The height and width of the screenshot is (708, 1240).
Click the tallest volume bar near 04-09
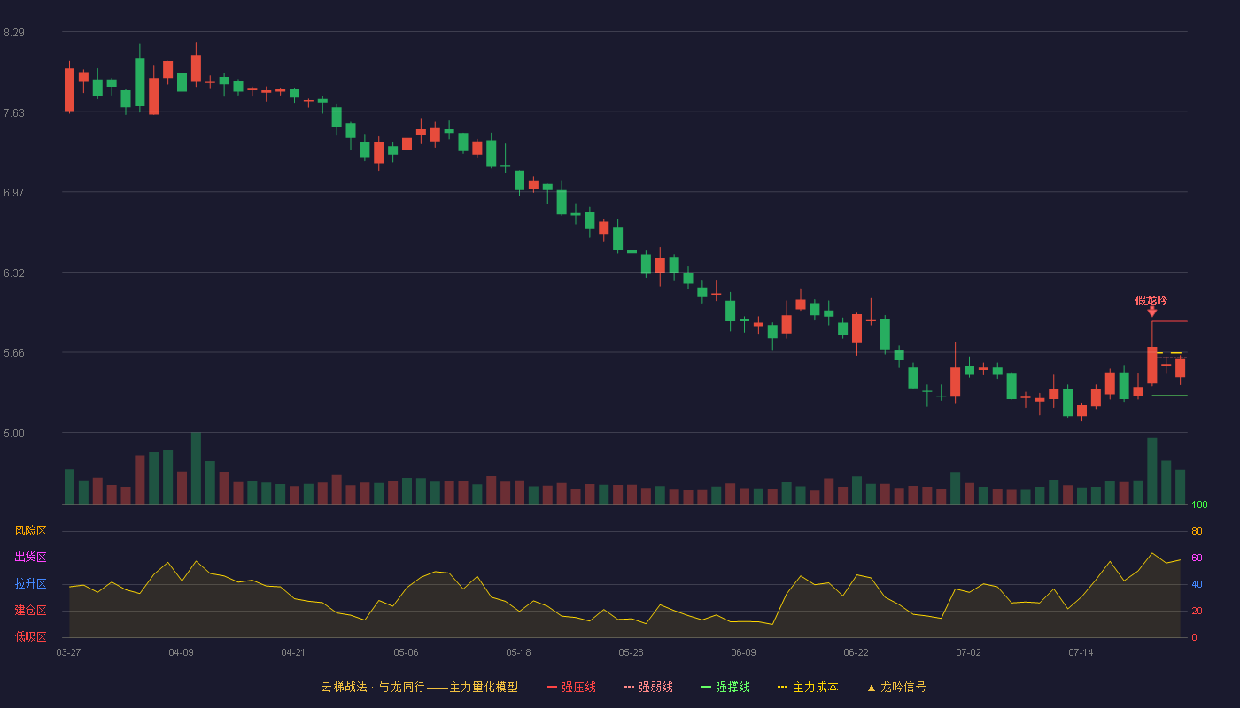point(196,468)
